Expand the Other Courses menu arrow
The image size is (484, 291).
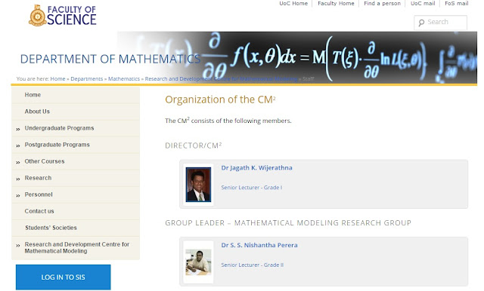pyautogui.click(x=18, y=162)
